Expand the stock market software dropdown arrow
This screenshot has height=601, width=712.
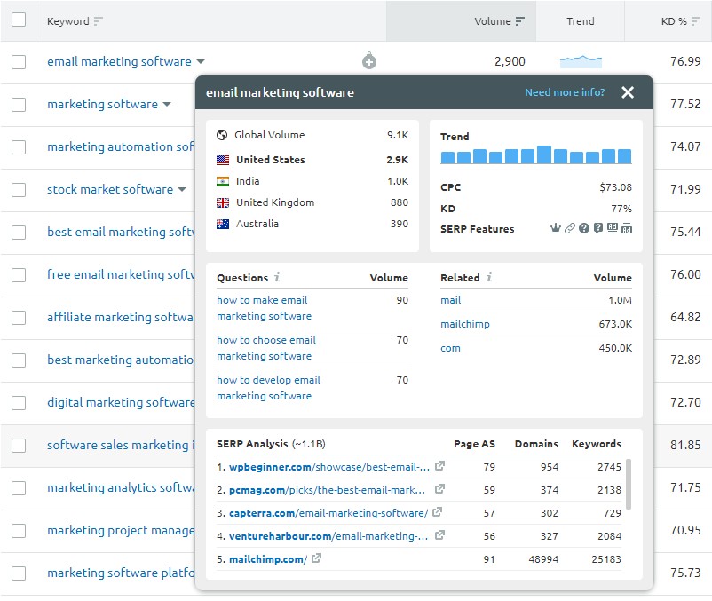(x=182, y=189)
